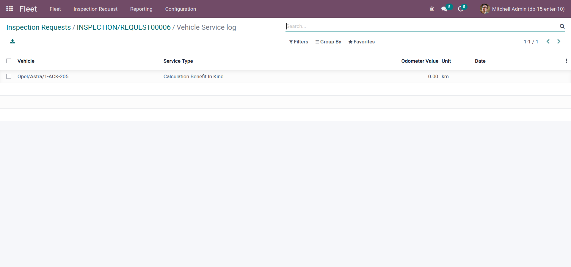Sort by Vehicle column header
571x267 pixels.
tap(26, 61)
